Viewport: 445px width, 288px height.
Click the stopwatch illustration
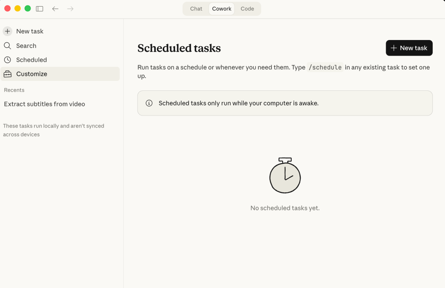coord(285,175)
